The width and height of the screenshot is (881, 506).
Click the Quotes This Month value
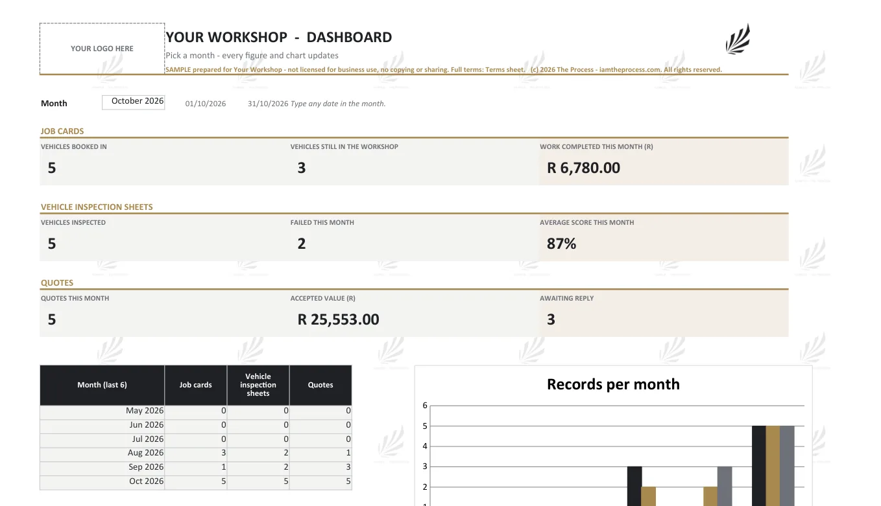[52, 319]
